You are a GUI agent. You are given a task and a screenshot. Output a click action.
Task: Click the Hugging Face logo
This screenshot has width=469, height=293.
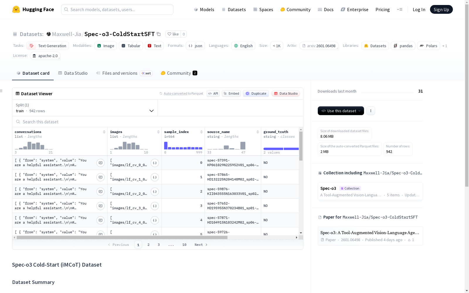pyautogui.click(x=33, y=9)
